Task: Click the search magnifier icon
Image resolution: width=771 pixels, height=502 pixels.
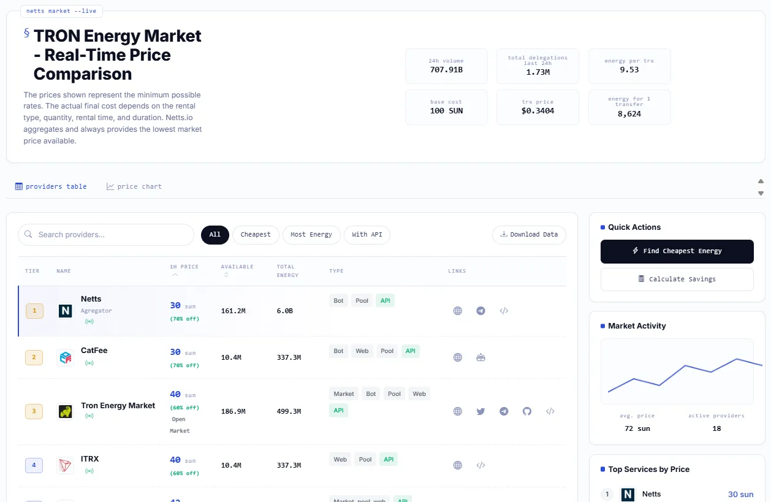Action: click(x=28, y=234)
